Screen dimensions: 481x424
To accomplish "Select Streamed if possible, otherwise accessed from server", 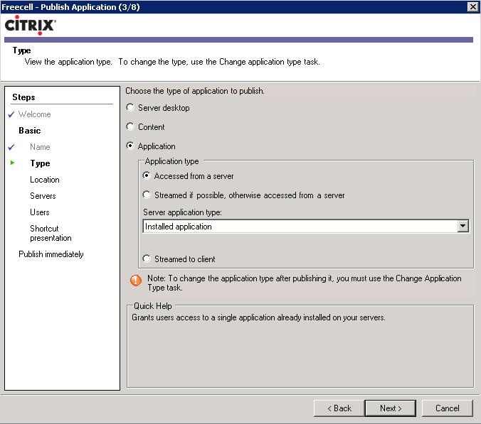I will pos(147,195).
